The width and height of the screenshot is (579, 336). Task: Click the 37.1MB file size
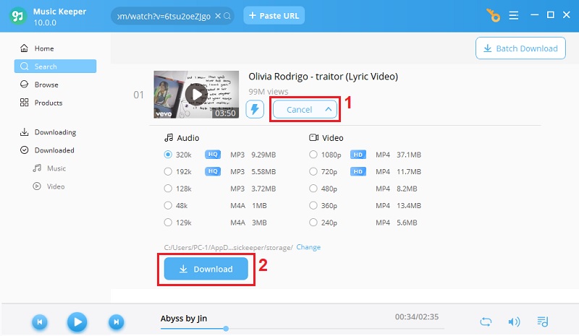409,155
